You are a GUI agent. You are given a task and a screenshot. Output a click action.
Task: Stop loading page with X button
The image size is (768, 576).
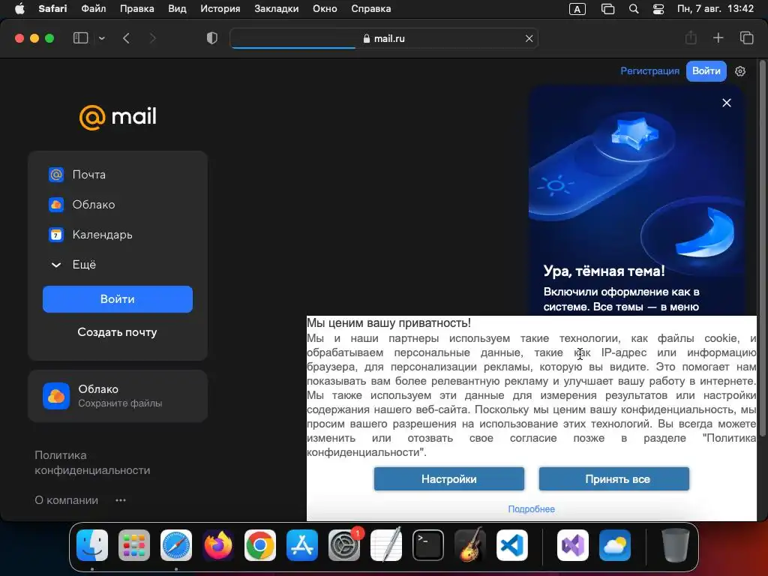529,38
